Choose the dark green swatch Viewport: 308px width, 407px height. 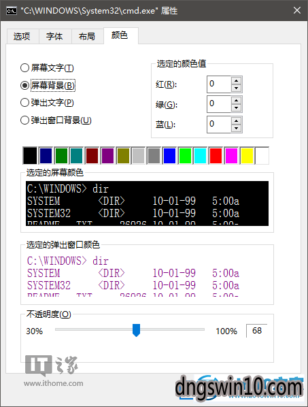click(61, 155)
